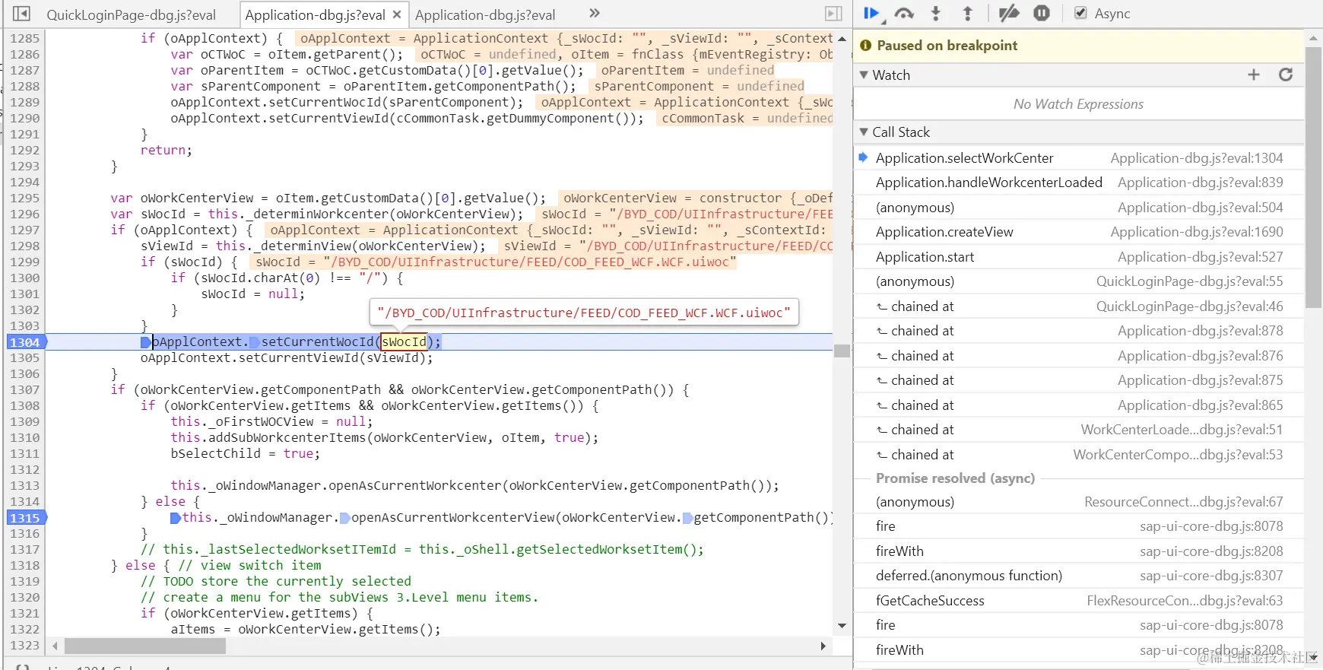Screen dimensions: 1323x670
Task: Enable or disable Async checkbox
Action: pos(1080,13)
